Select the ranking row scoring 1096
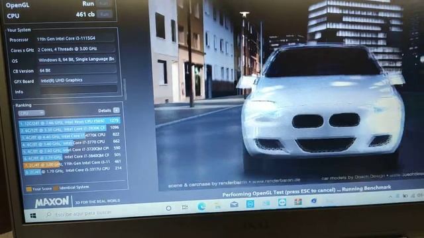The width and height of the screenshot is (424, 238). [x=70, y=129]
